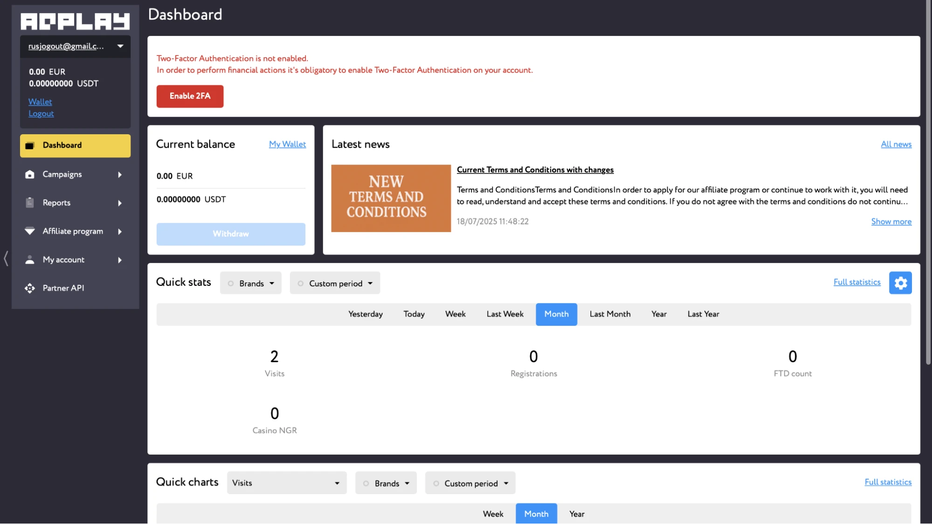Image resolution: width=932 pixels, height=524 pixels.
Task: Open Custom period dropdown in Quick stats
Action: click(x=335, y=283)
